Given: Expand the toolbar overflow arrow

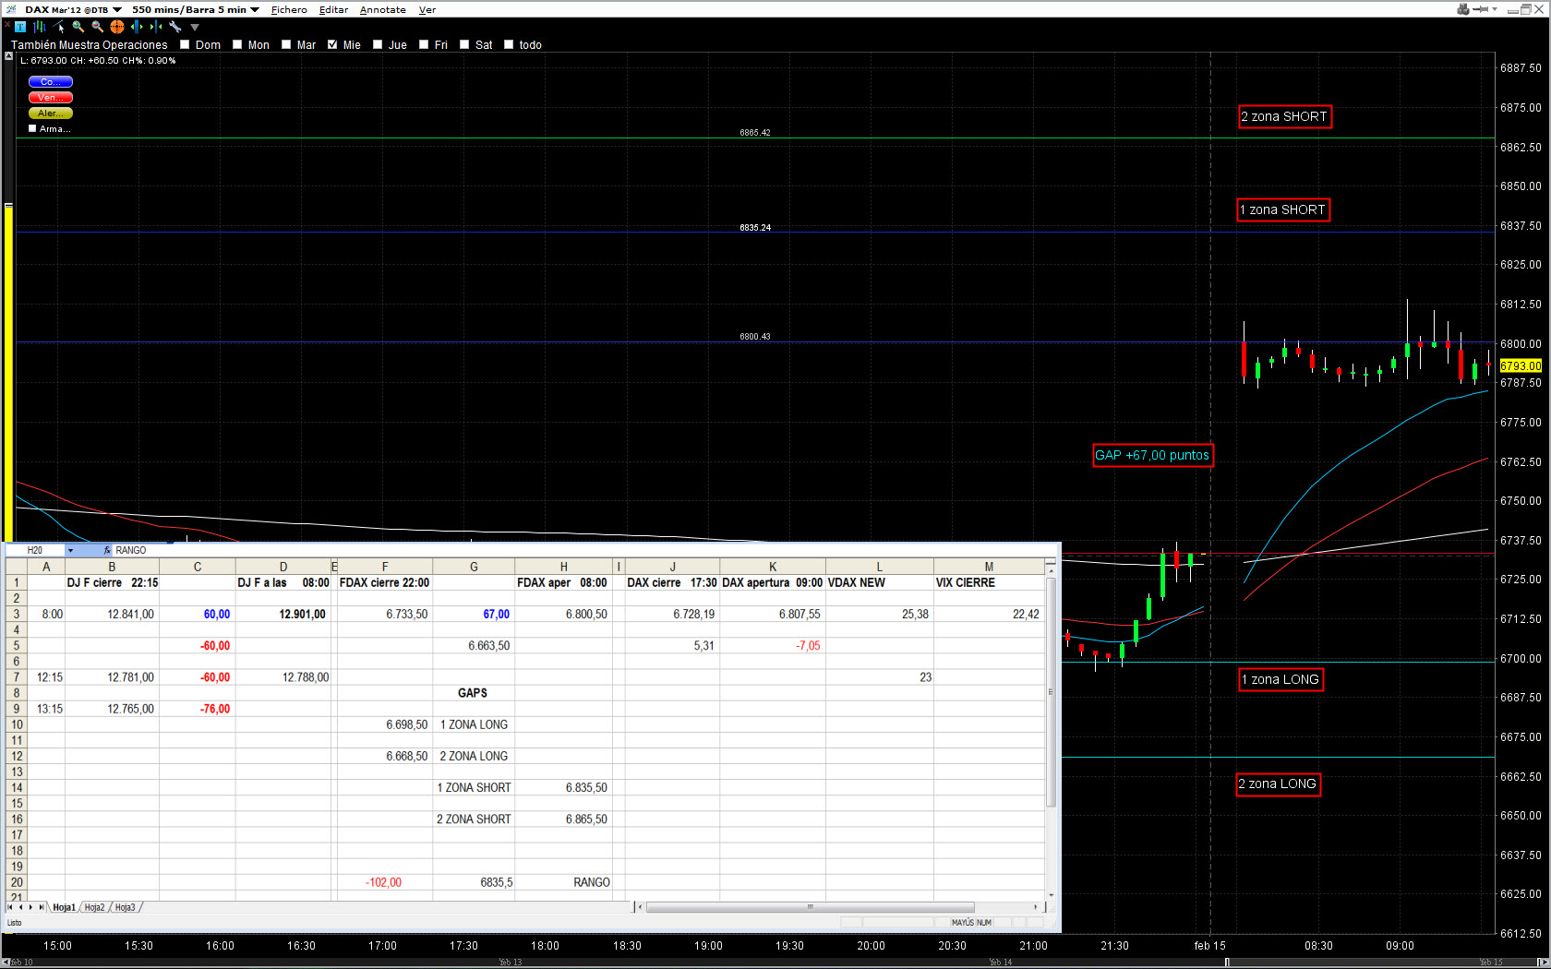Looking at the screenshot, I should click(x=195, y=28).
